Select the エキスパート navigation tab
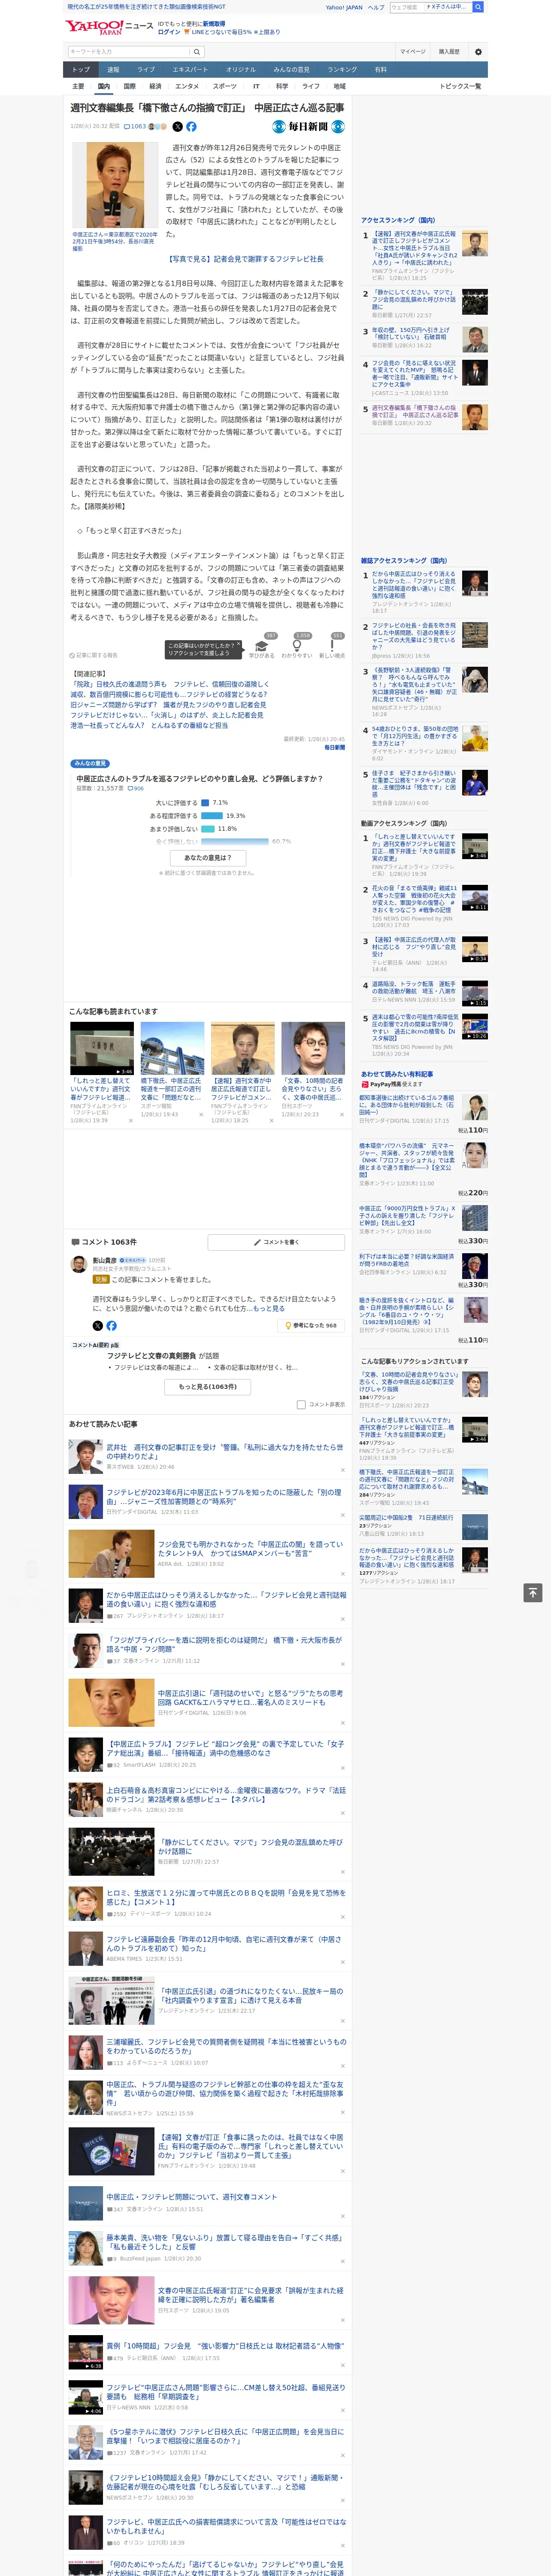 [190, 69]
